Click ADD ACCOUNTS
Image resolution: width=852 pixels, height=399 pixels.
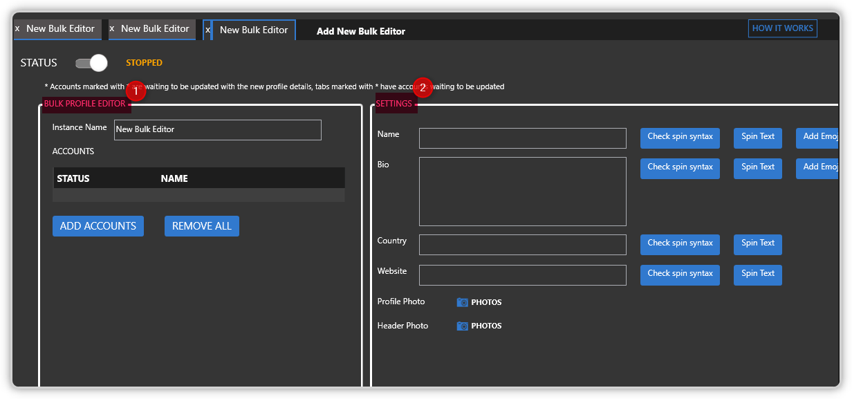[x=98, y=225]
